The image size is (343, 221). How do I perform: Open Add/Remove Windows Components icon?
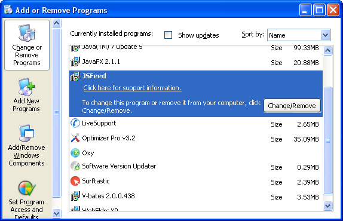(26, 133)
